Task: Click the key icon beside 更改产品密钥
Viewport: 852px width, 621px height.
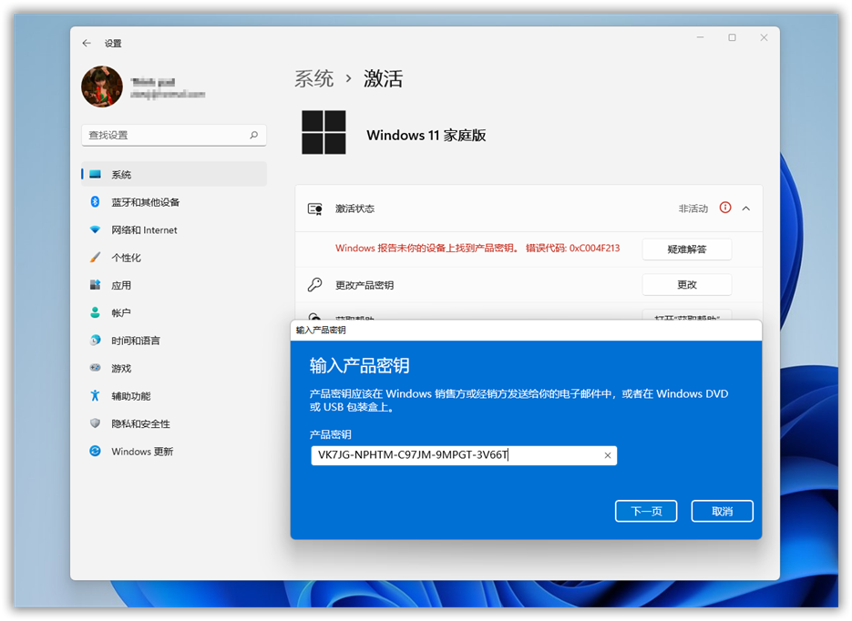Action: 315,284
